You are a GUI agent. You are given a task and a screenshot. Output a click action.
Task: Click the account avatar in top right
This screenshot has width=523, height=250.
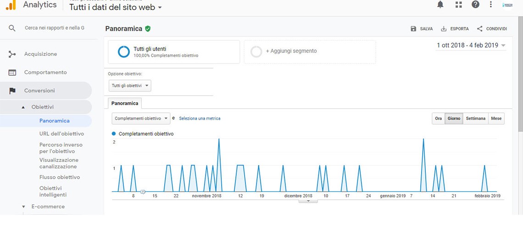(507, 5)
